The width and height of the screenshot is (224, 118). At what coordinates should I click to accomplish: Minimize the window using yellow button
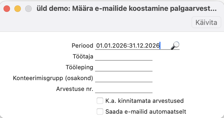pos(18,9)
